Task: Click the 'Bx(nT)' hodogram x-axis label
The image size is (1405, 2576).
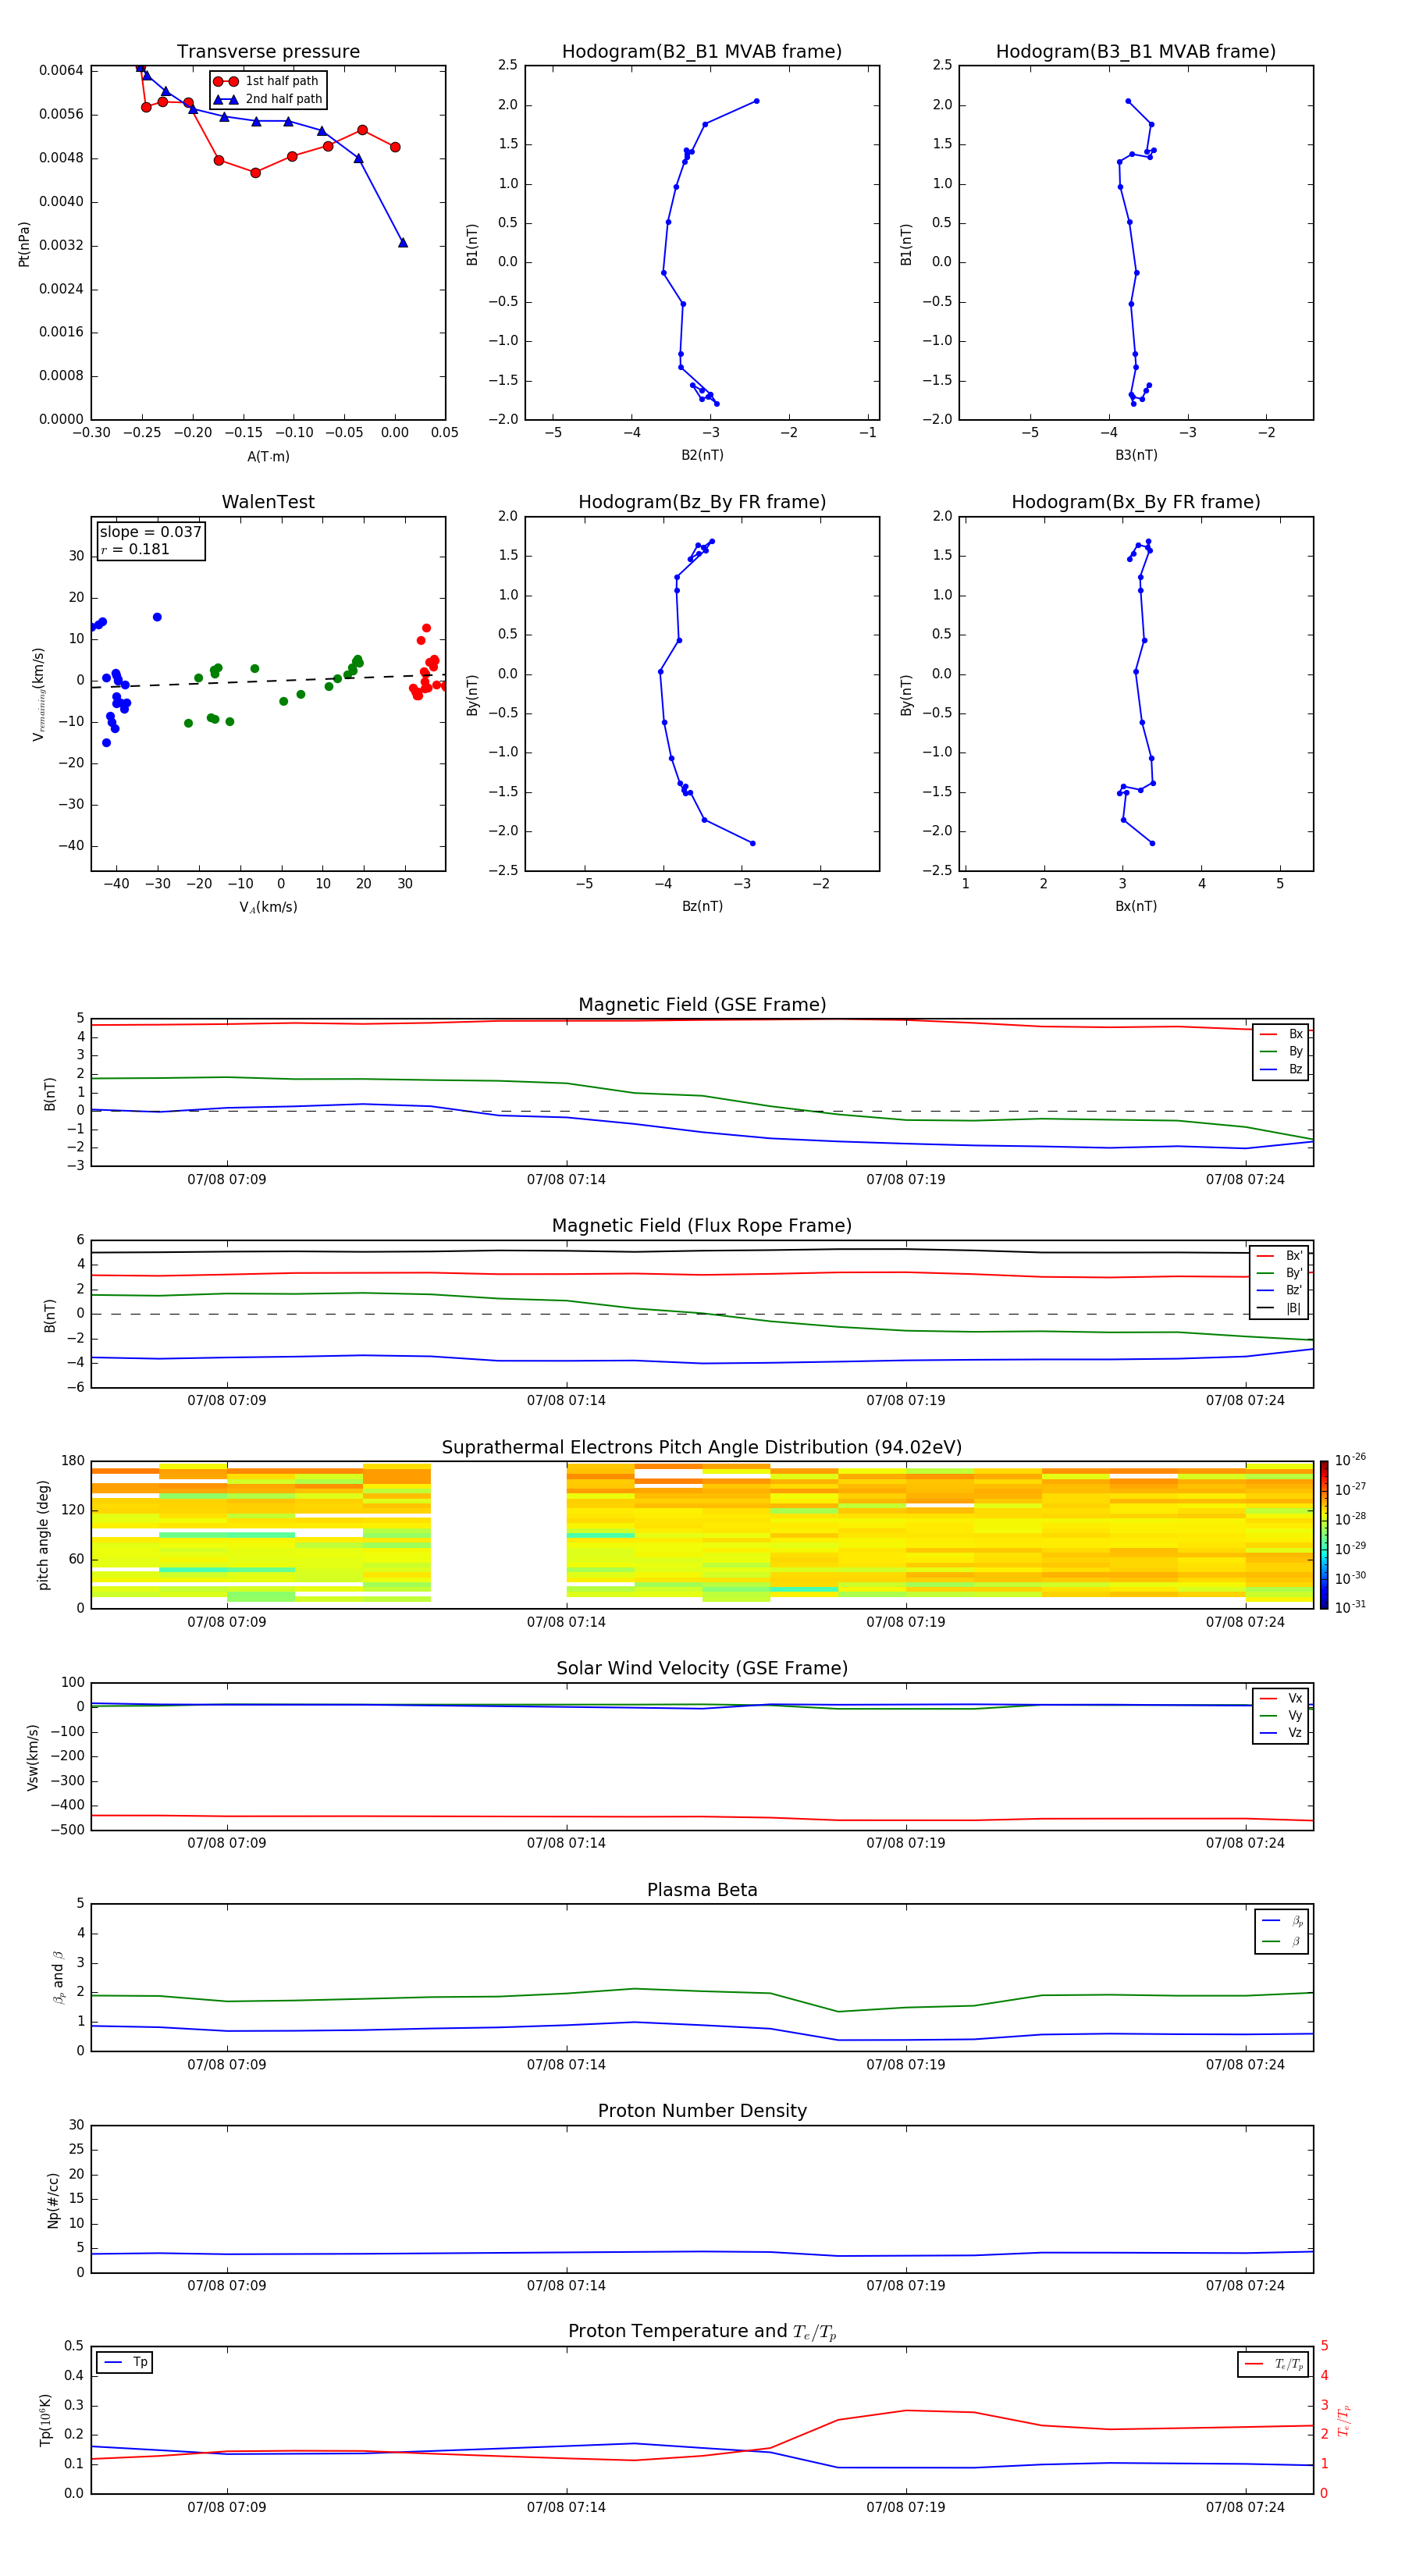Action: [x=1136, y=906]
